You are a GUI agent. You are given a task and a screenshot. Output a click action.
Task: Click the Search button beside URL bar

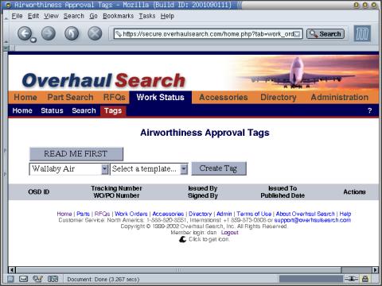325,34
